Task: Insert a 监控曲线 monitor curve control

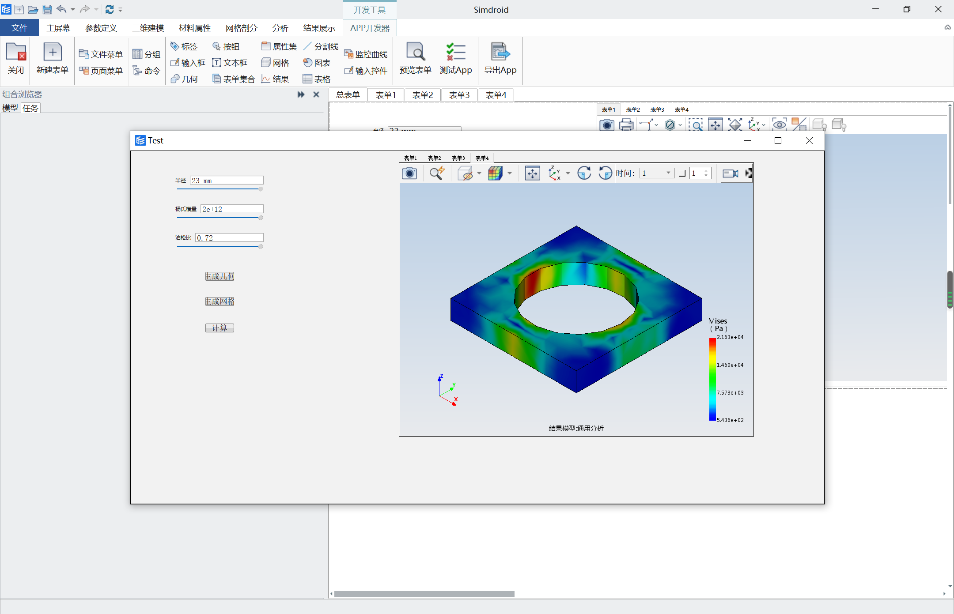Action: point(366,54)
